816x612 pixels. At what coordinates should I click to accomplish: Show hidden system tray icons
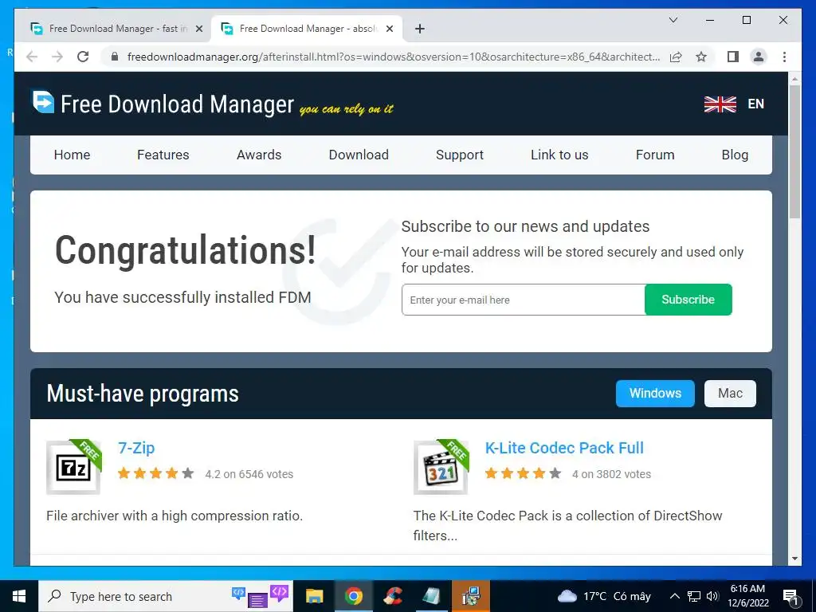pyautogui.click(x=674, y=596)
